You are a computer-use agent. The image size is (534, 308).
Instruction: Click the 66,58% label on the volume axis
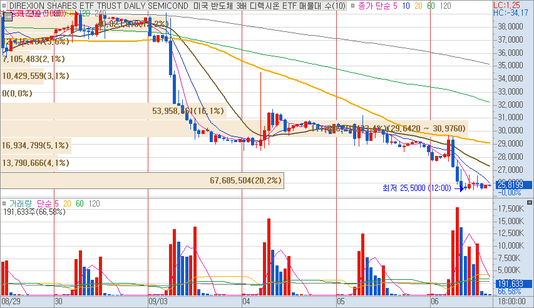(x=510, y=292)
